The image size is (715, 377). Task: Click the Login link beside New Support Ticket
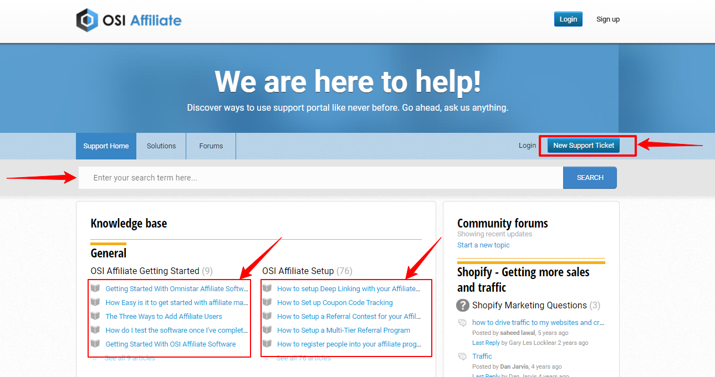tap(527, 146)
